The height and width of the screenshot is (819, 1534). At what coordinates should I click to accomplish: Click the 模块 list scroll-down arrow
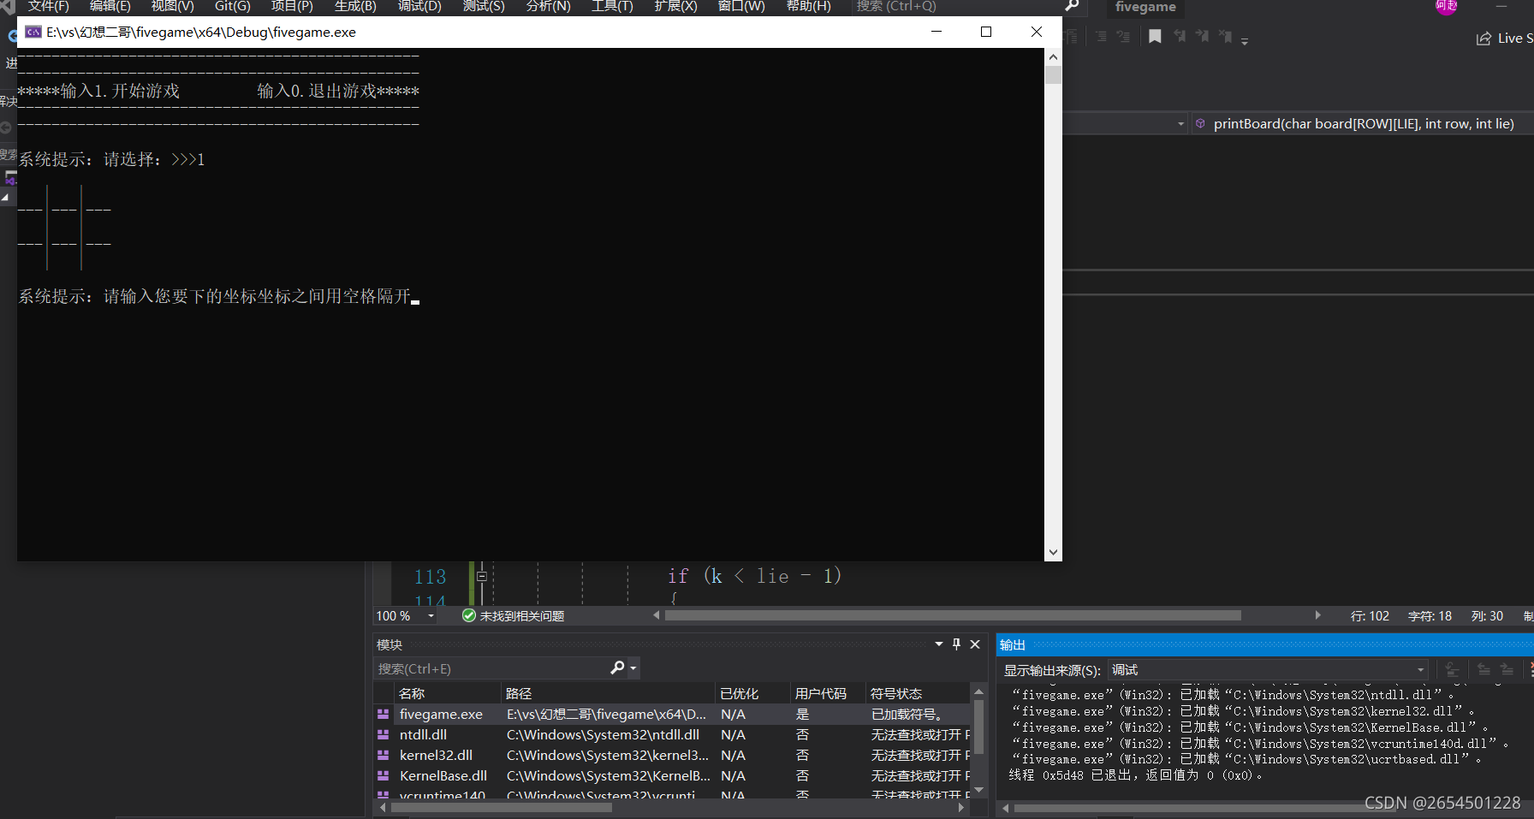click(979, 790)
